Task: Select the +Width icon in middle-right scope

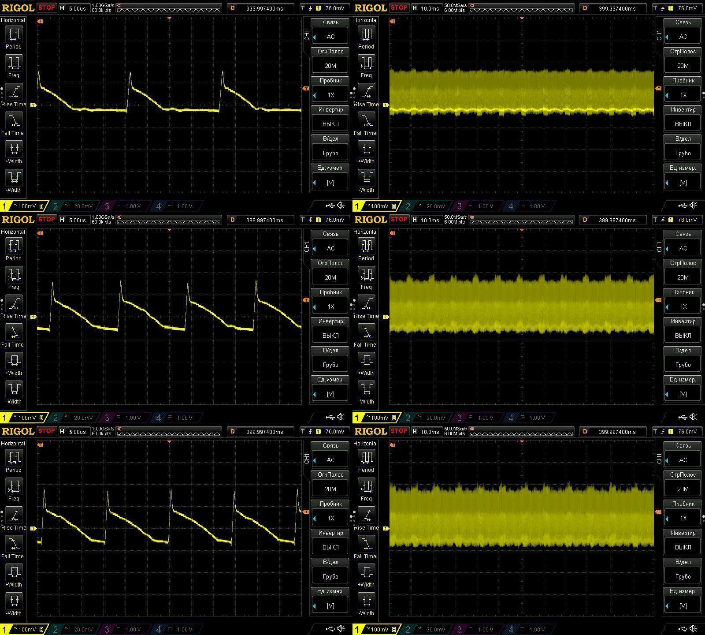Action: (x=366, y=360)
